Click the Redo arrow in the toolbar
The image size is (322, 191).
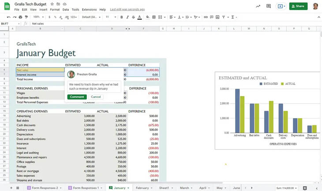15,17
